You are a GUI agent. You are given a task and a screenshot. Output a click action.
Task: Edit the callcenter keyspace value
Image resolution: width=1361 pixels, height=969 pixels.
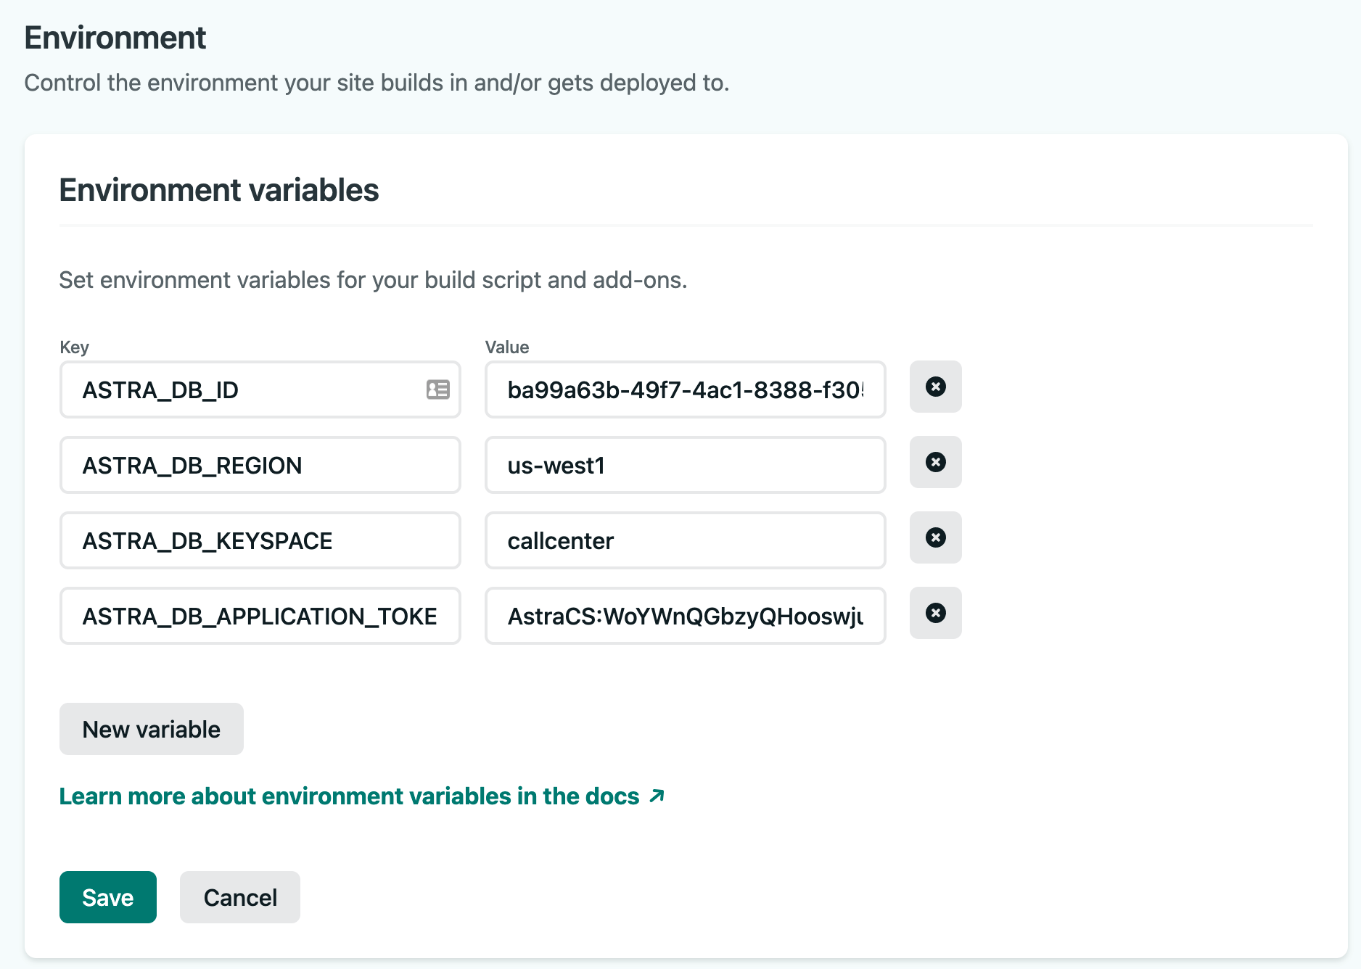[x=685, y=540]
